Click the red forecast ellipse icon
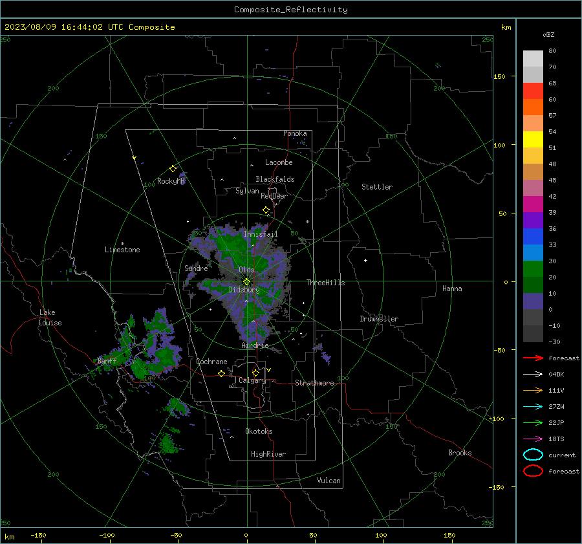The width and height of the screenshot is (582, 544). 533,471
